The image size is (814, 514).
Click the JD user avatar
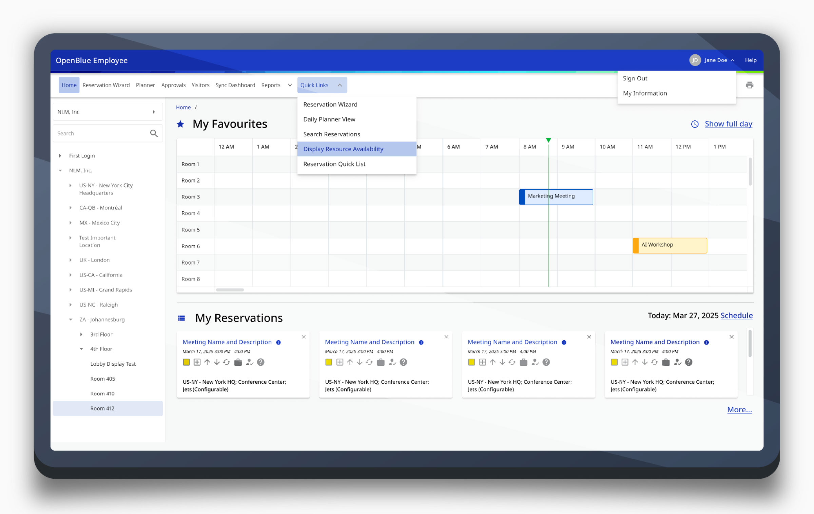[695, 60]
